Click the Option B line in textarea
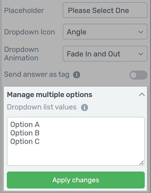Viewport: 151px width, 193px height. click(25, 133)
